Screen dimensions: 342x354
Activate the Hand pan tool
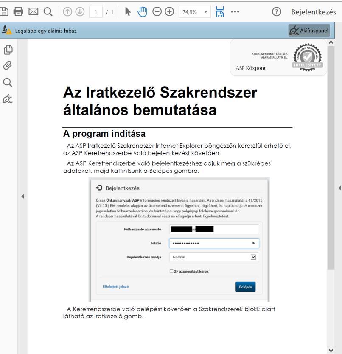142,12
